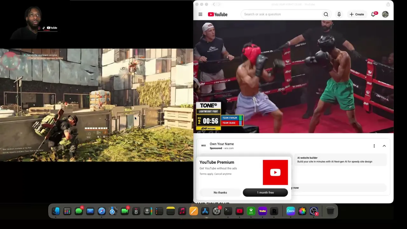Open Tubi in the Dock
407x229 pixels.
point(262,211)
